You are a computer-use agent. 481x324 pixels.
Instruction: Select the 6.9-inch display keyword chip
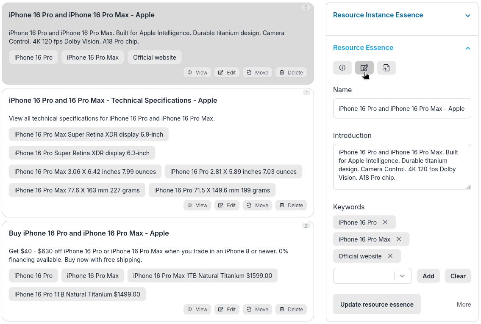click(x=89, y=135)
